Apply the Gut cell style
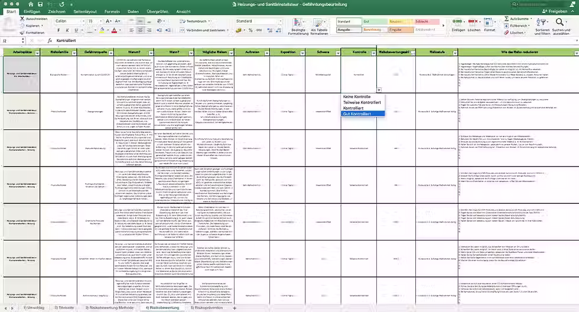The image size is (579, 312). click(375, 21)
